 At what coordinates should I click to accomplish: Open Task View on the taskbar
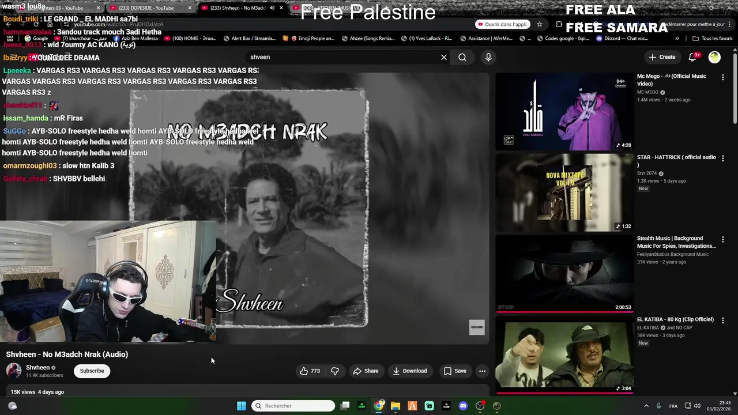click(x=345, y=406)
